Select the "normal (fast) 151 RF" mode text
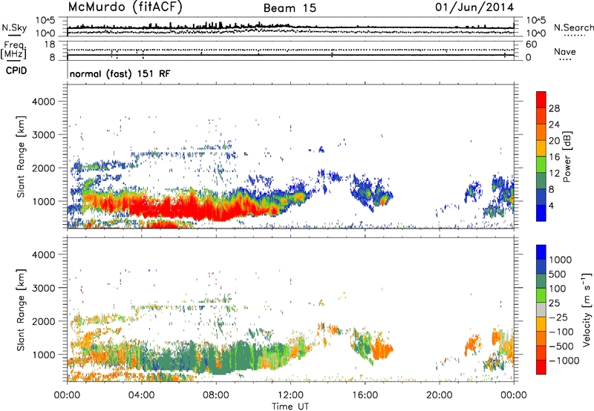This screenshot has width=594, height=411. coord(120,73)
